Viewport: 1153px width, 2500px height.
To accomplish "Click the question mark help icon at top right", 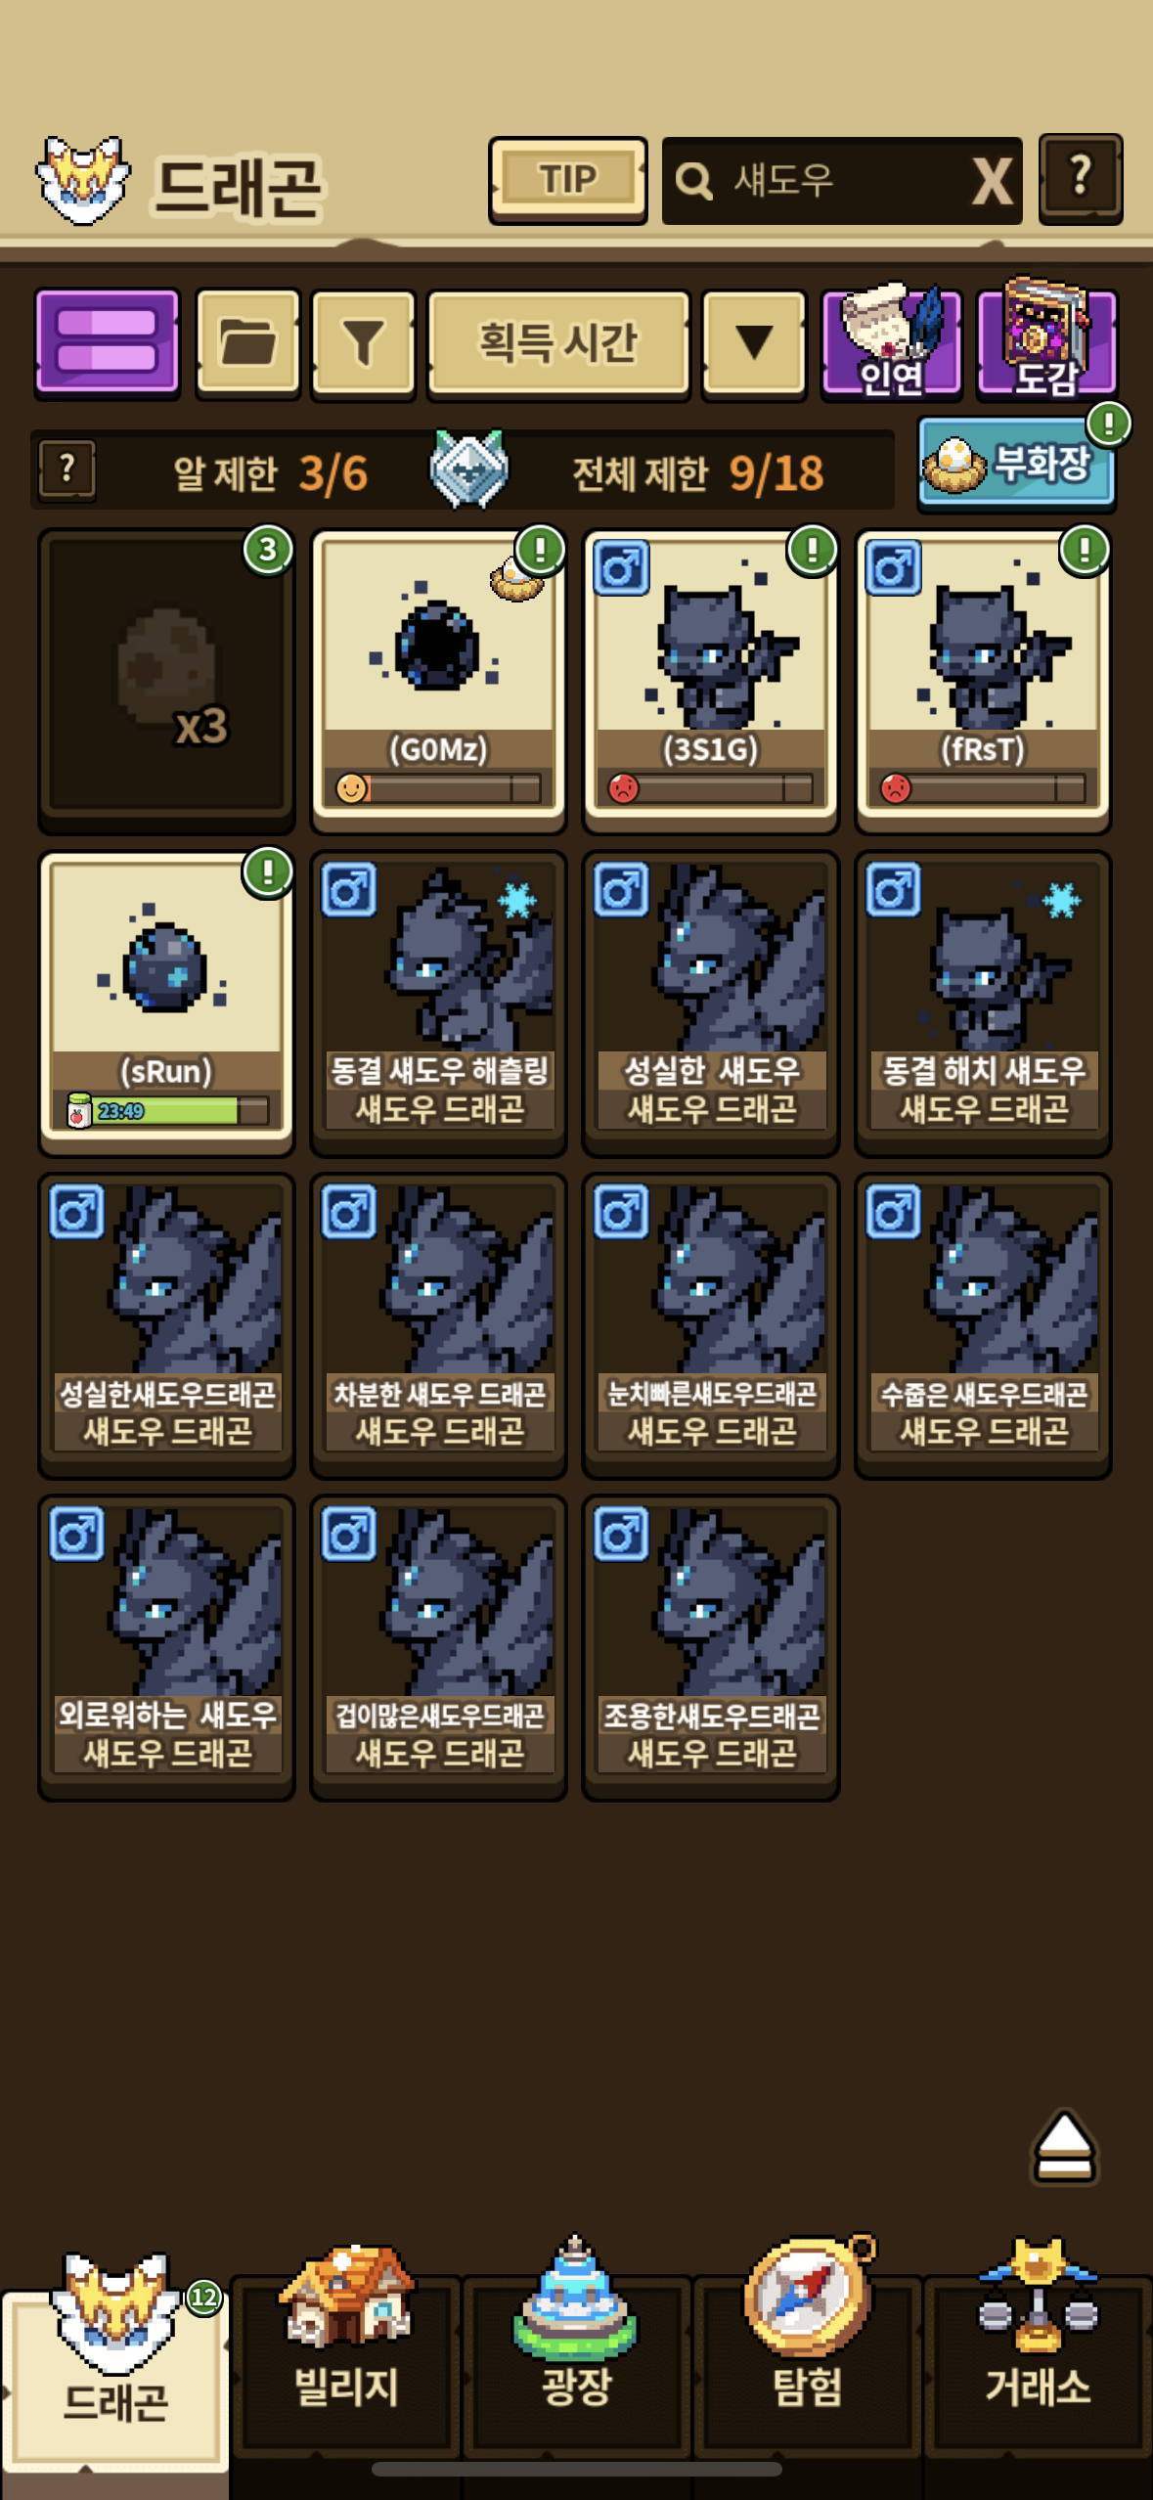I will point(1080,180).
